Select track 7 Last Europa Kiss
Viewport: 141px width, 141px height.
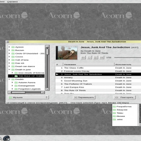coord(98,87)
